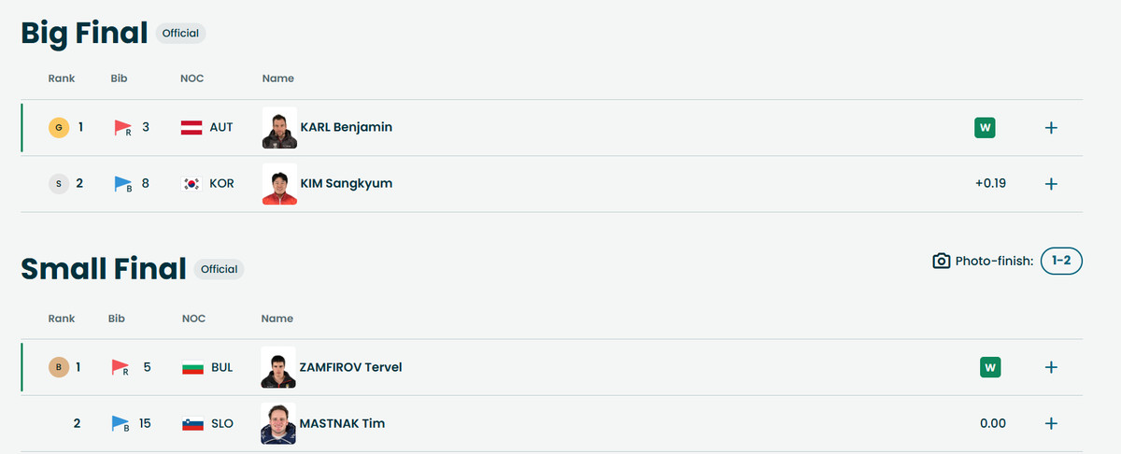This screenshot has width=1121, height=454.
Task: Click Tim Mastnak's athlete photo
Action: pos(279,424)
